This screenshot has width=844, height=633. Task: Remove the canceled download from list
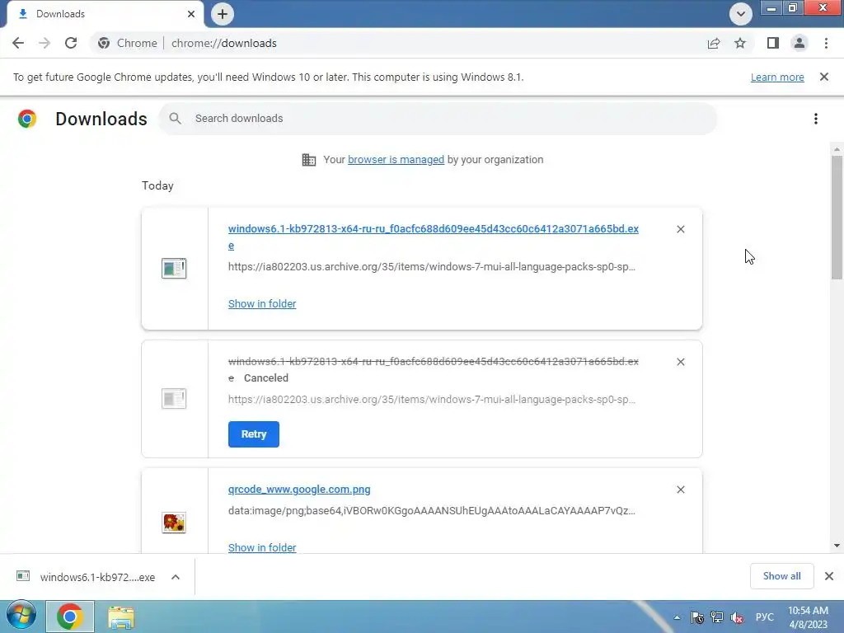680,362
